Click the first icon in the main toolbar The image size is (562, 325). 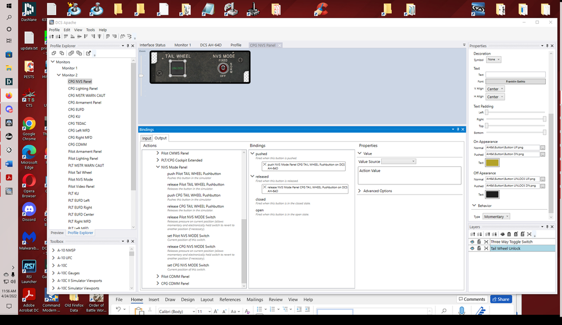(x=52, y=37)
